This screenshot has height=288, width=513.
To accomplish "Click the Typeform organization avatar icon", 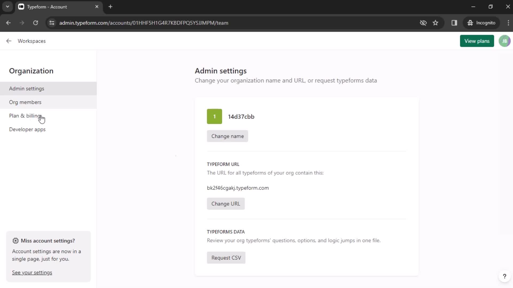I will pos(215,116).
